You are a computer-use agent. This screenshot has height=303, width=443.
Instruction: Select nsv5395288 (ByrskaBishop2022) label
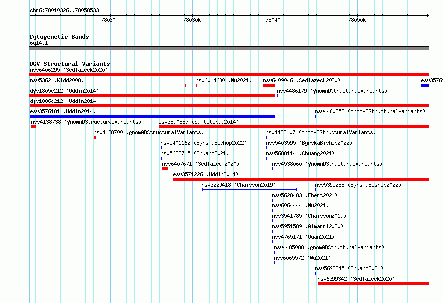pos(358,185)
